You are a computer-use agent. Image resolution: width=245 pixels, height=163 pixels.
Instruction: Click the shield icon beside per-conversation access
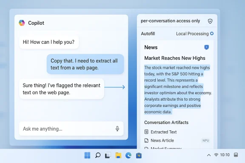pyautogui.click(x=210, y=21)
